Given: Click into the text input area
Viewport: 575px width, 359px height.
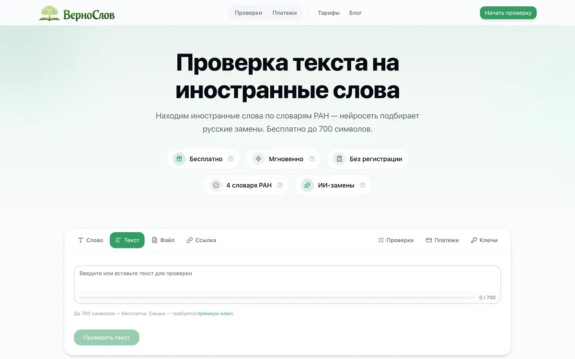Looking at the screenshot, I should click(287, 279).
